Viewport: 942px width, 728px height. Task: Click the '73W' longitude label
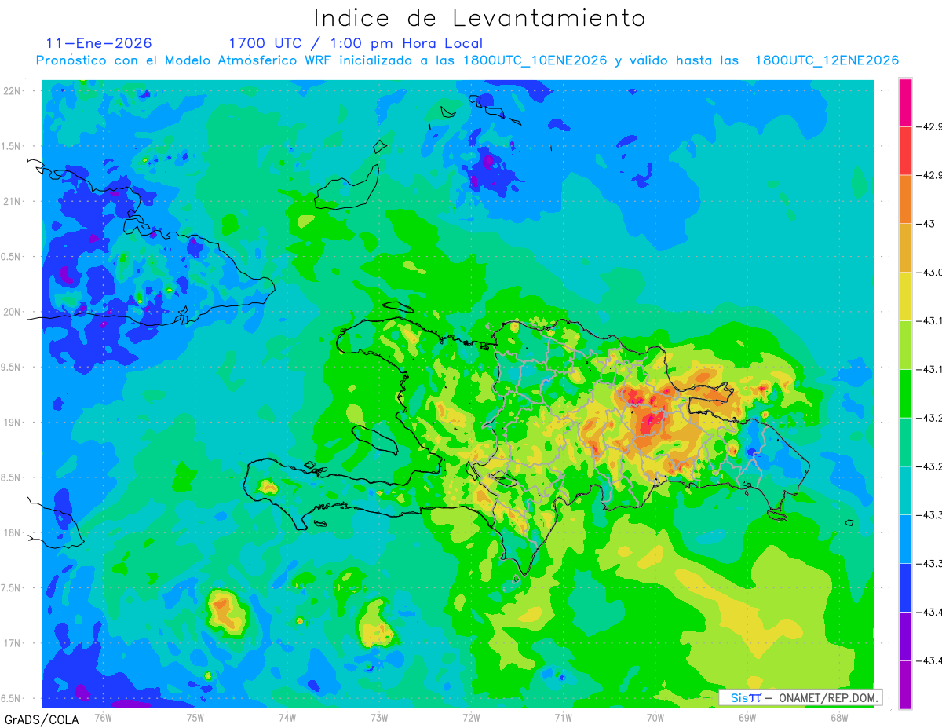click(x=379, y=717)
